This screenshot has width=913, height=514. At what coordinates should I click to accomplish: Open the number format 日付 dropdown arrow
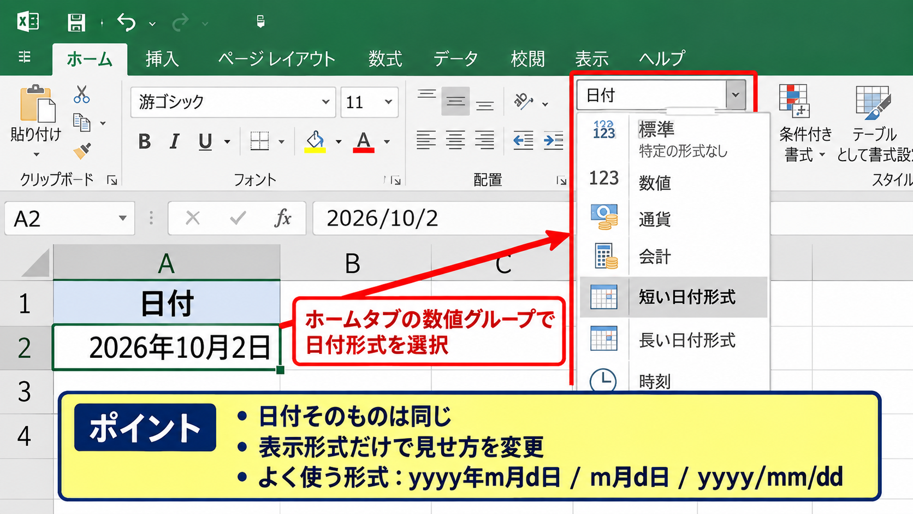point(736,95)
